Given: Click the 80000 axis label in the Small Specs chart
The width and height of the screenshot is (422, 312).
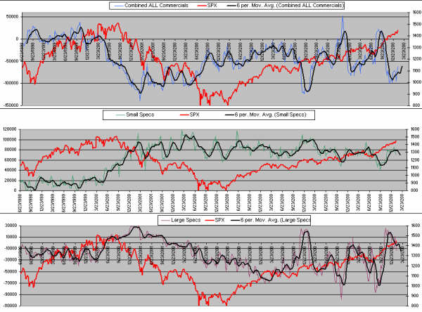Looking at the screenshot, I should pos(11,150).
